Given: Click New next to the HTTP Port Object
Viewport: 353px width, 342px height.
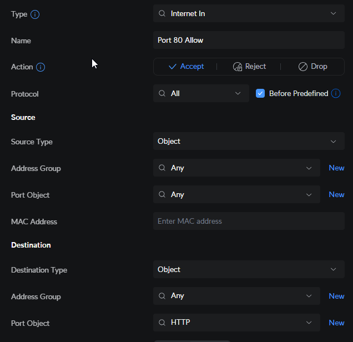Looking at the screenshot, I should pyautogui.click(x=336, y=323).
